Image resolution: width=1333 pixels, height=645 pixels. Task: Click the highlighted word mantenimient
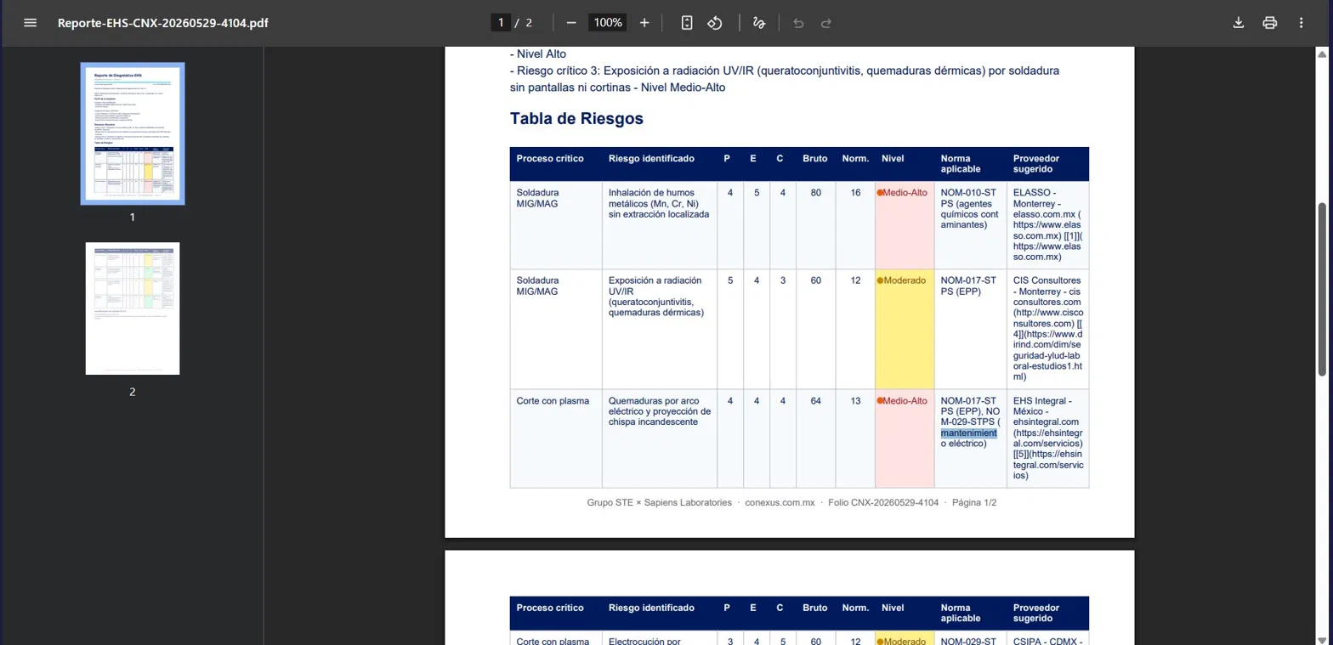click(x=968, y=433)
